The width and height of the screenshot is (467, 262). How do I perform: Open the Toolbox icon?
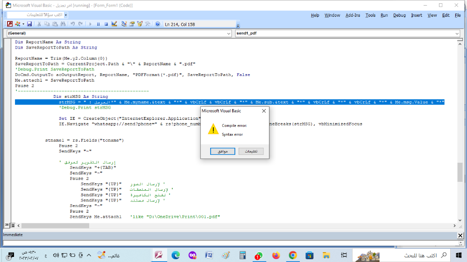[148, 24]
